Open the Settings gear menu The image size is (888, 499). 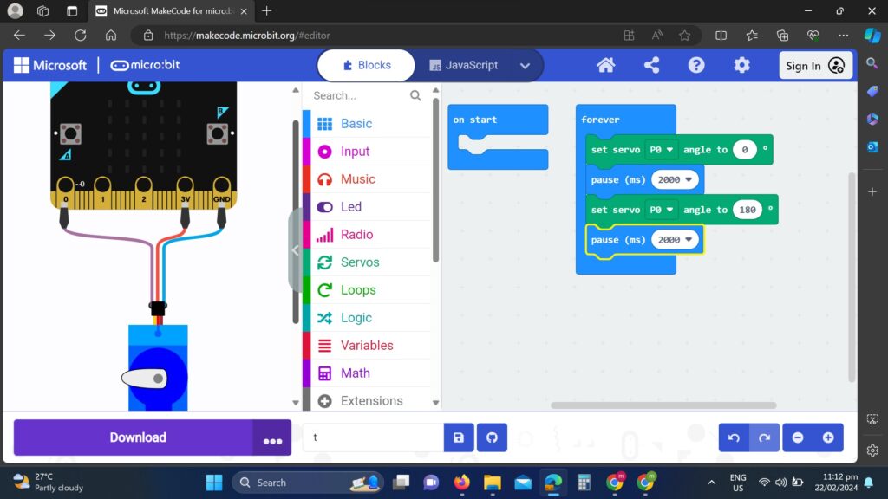click(741, 66)
